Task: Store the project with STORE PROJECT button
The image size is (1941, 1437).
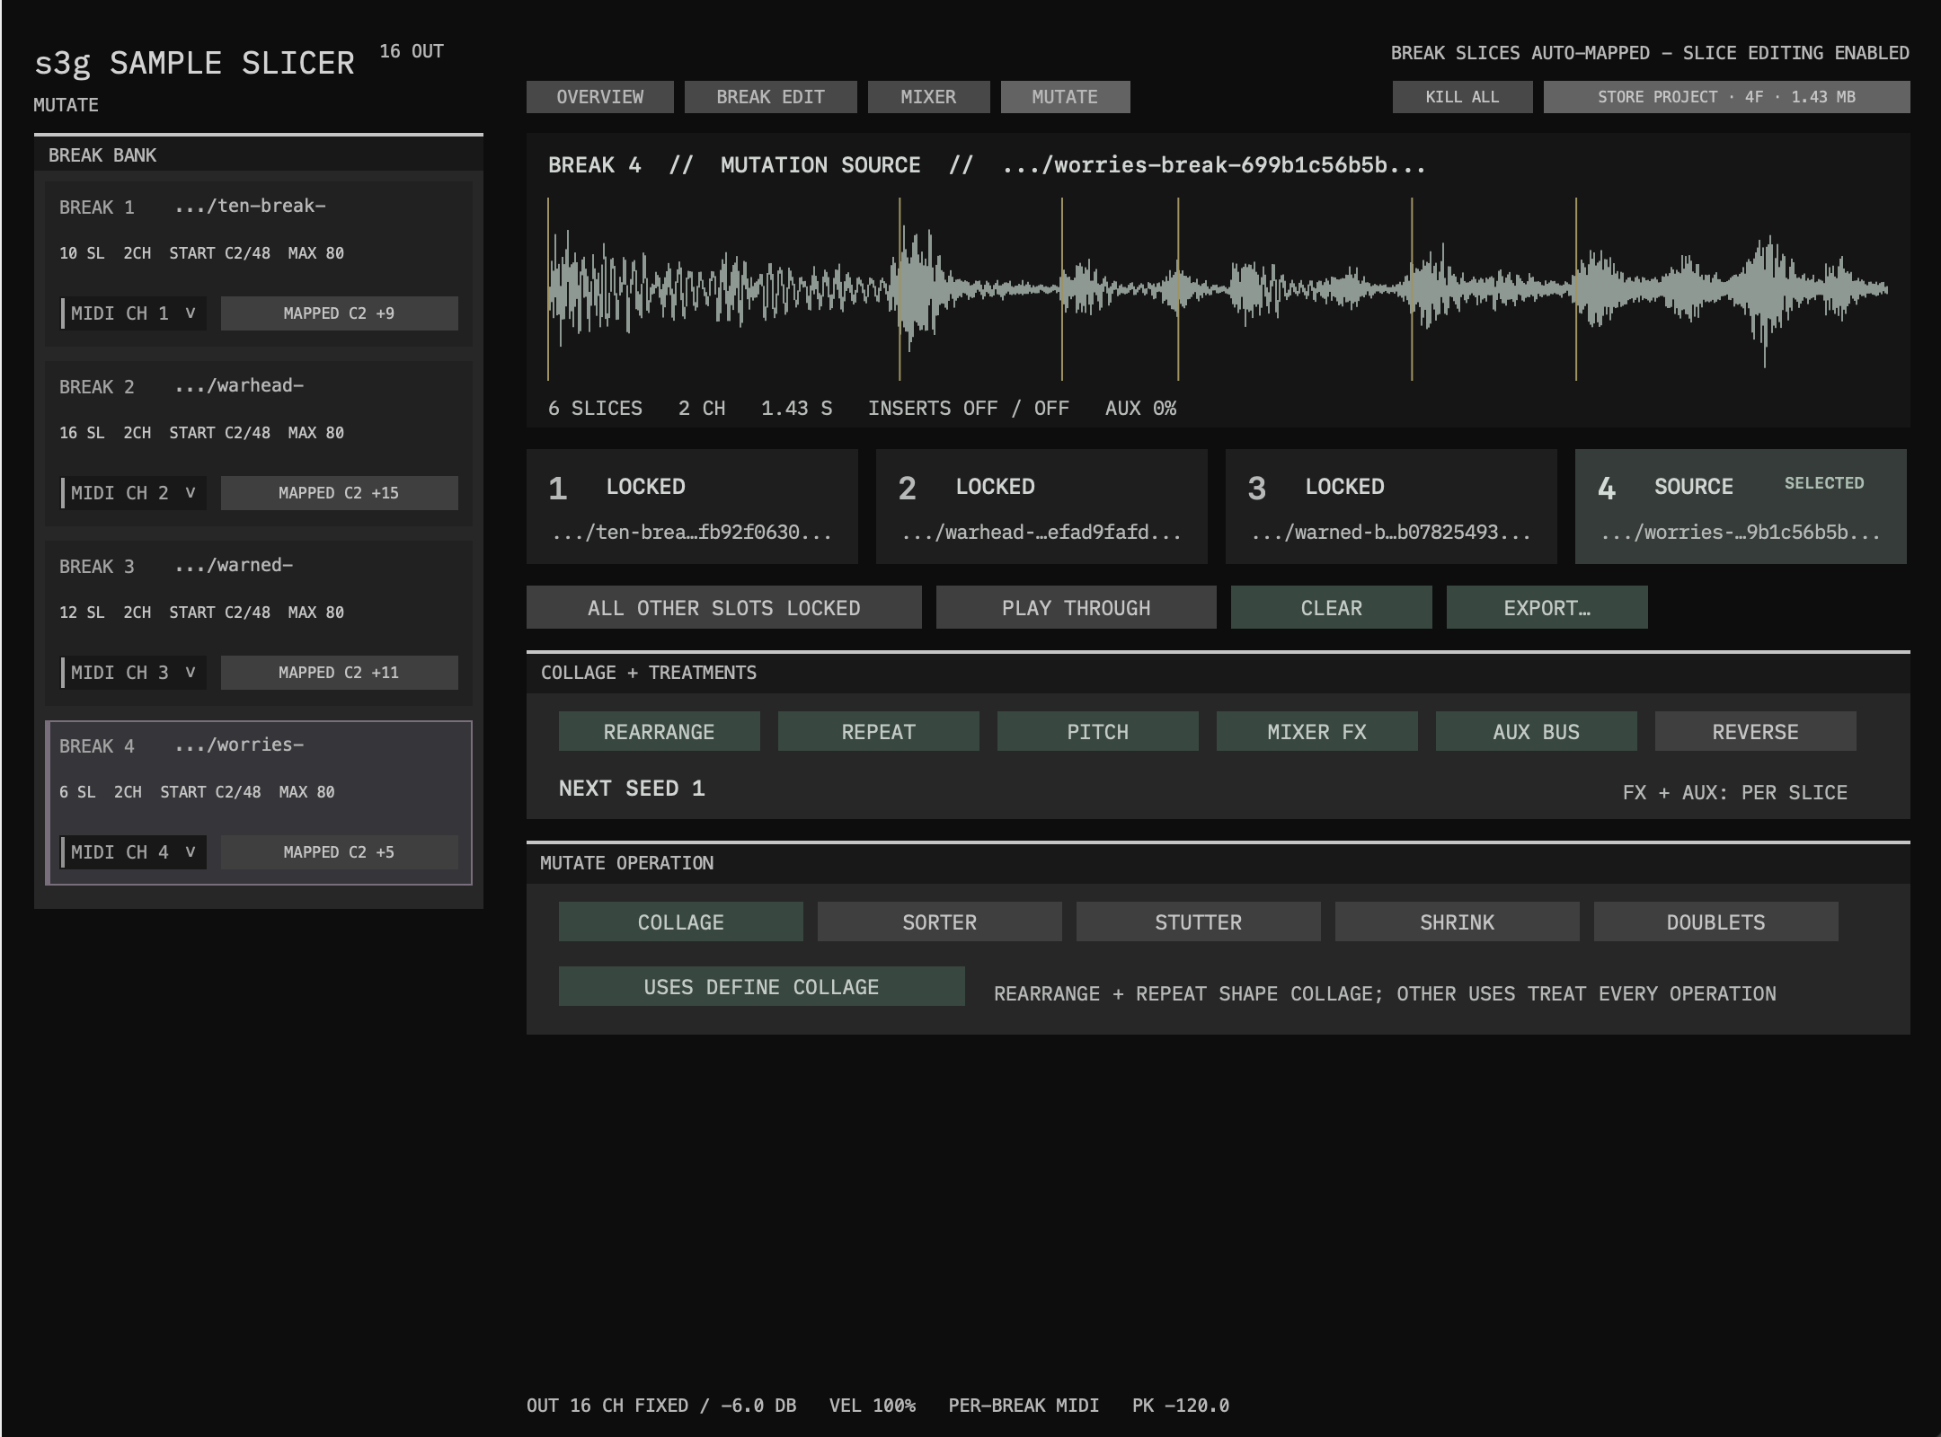Action: 1726,97
